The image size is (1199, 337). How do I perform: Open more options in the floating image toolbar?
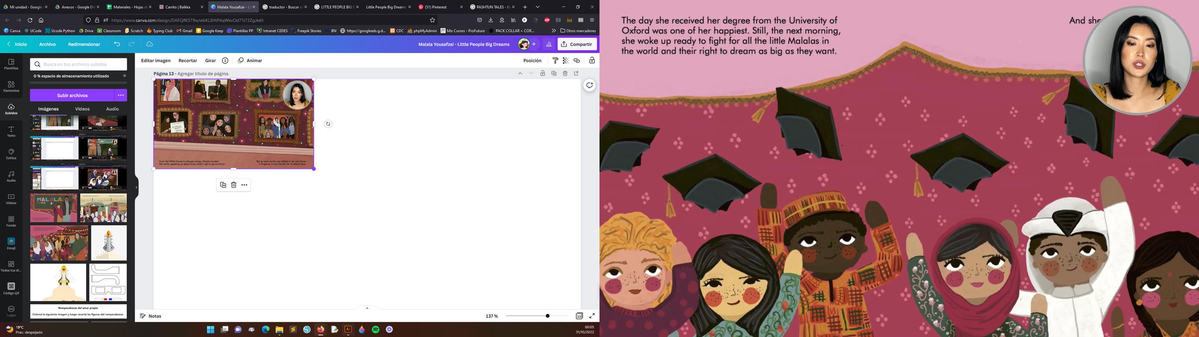pos(244,185)
